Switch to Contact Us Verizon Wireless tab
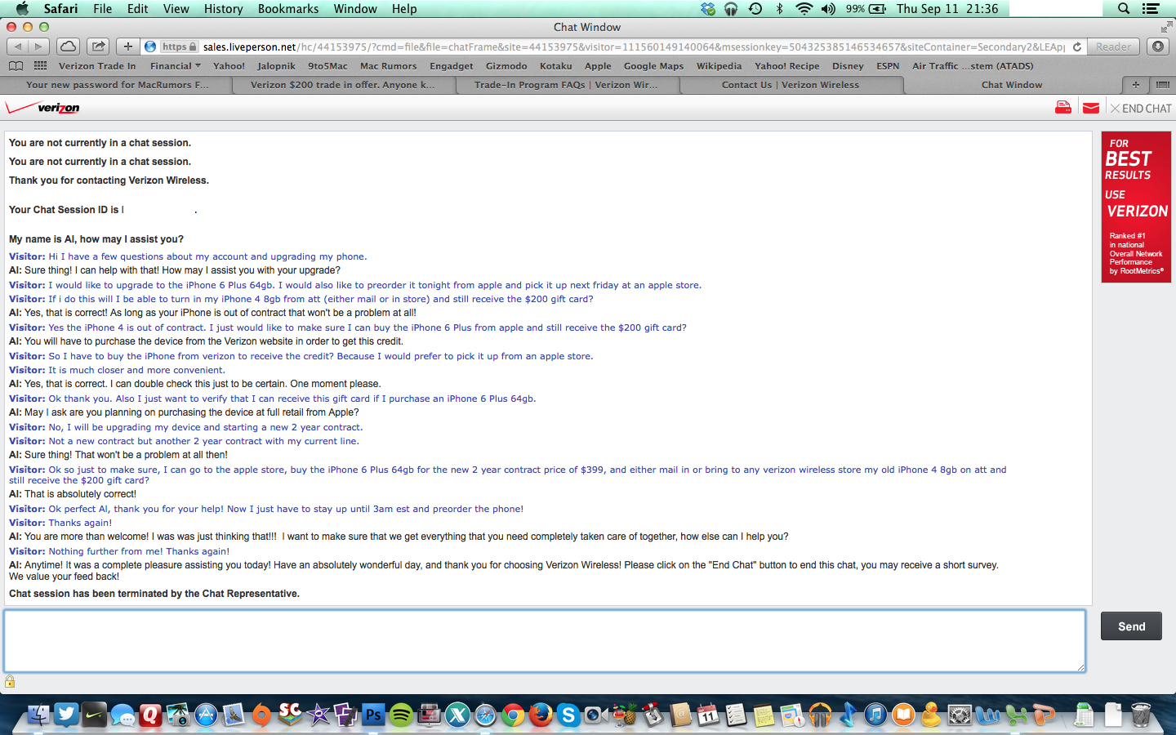The width and height of the screenshot is (1176, 735). point(791,85)
